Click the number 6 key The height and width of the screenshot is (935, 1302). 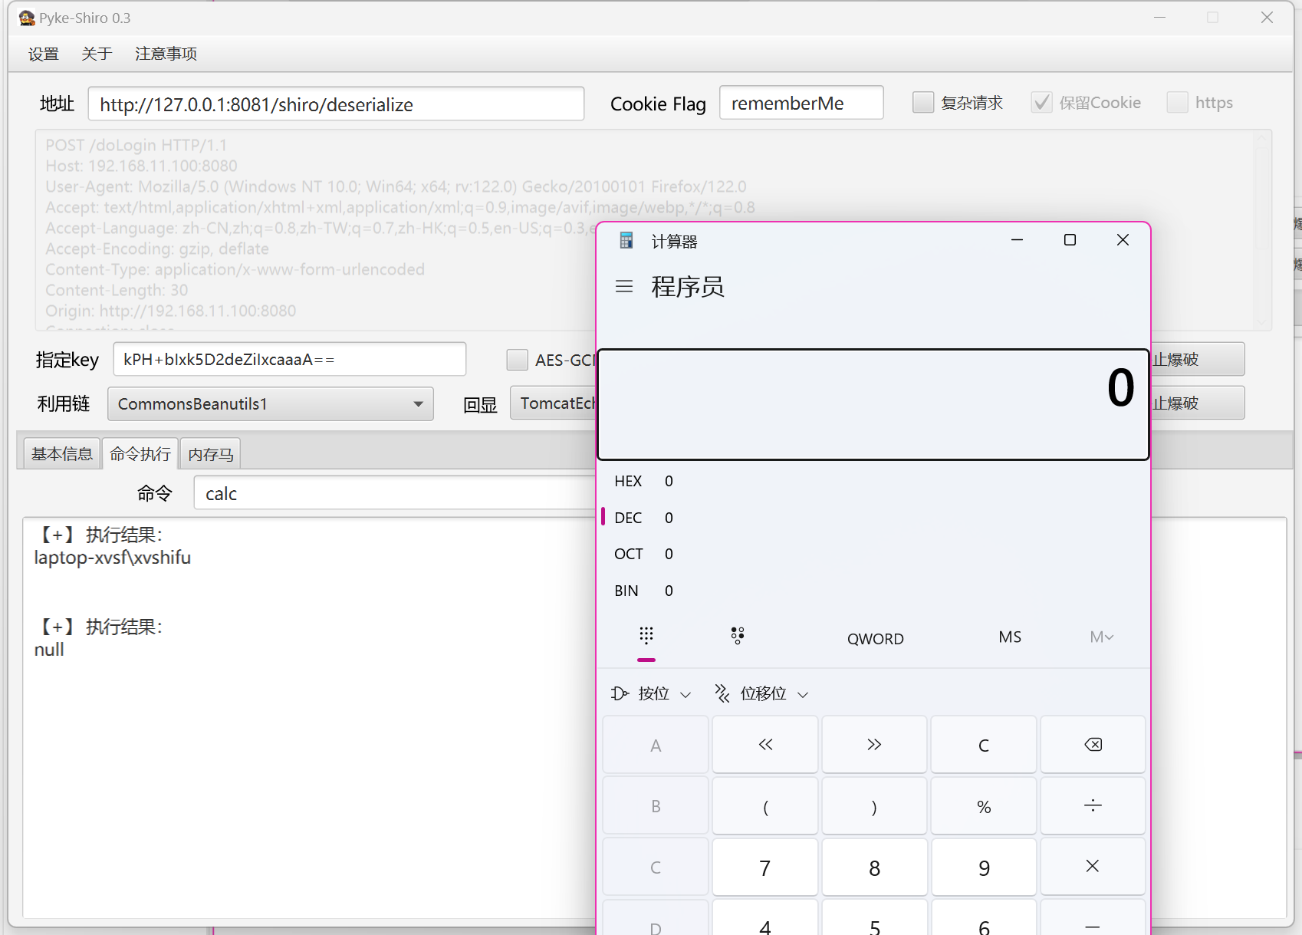tap(984, 917)
